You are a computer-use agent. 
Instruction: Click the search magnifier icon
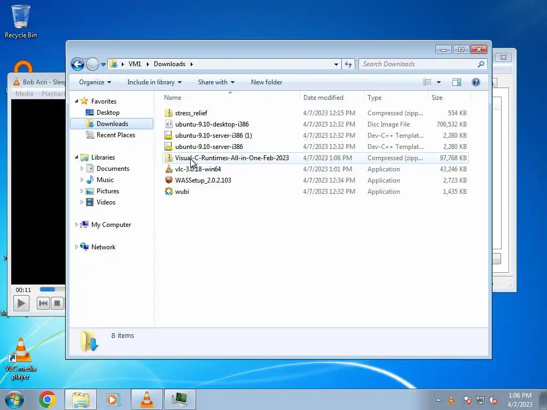point(481,64)
